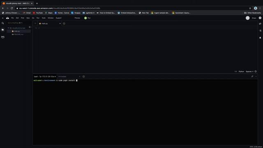
Task: Click the 1:1 cursor position indicator
Action: click(235, 72)
